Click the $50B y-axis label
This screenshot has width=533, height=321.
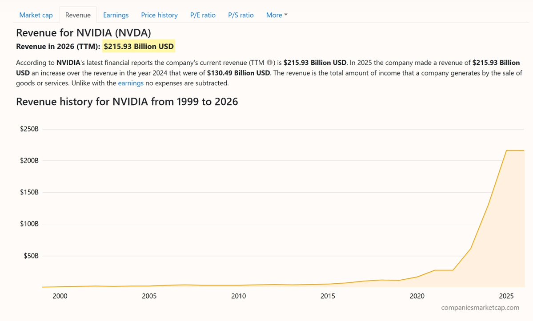[31, 256]
